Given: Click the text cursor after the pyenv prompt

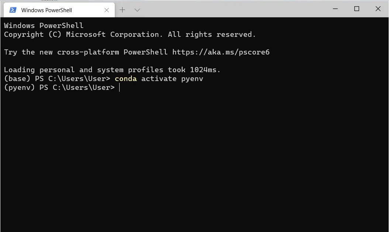Looking at the screenshot, I should pos(119,87).
